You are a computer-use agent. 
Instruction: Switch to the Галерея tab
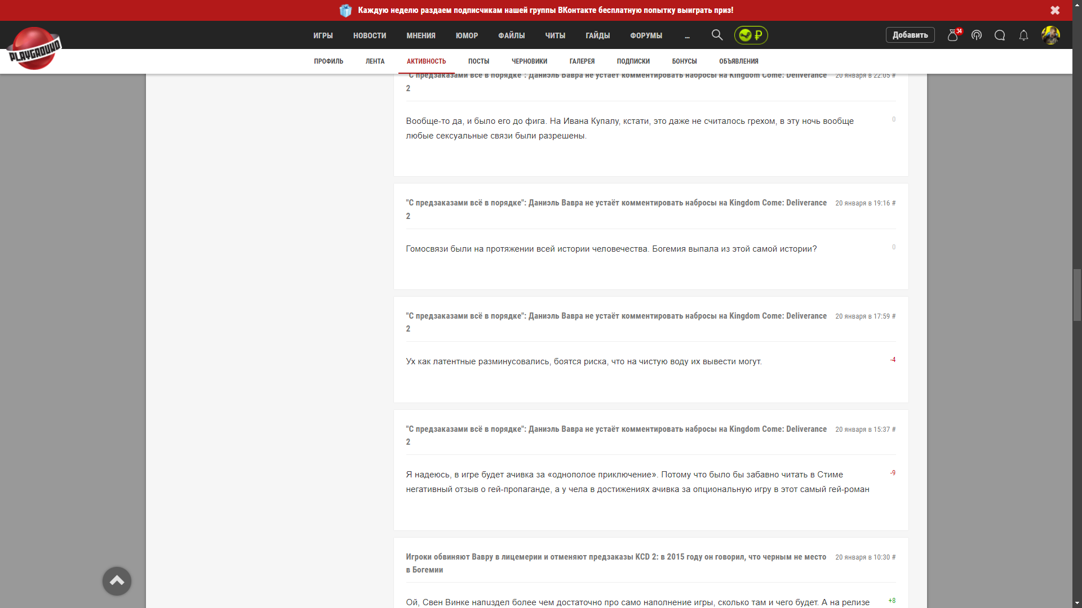(582, 61)
